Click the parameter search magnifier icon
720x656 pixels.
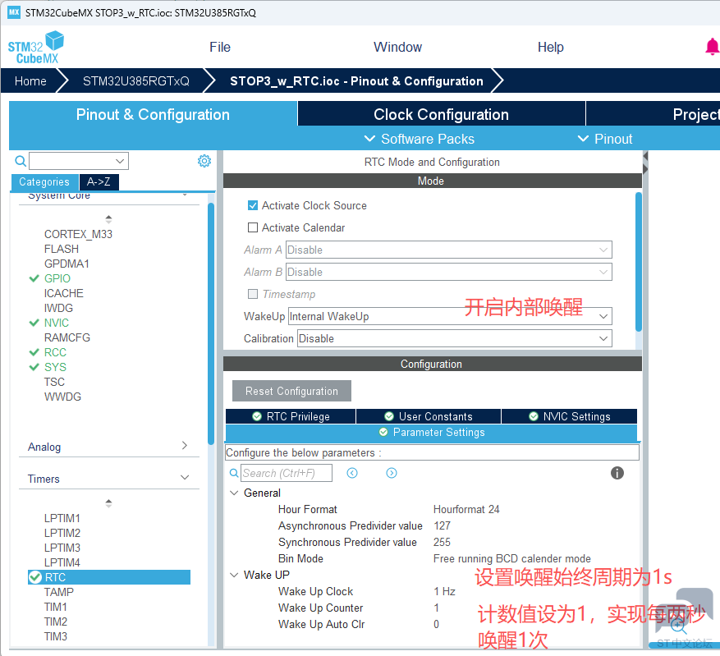coord(234,473)
